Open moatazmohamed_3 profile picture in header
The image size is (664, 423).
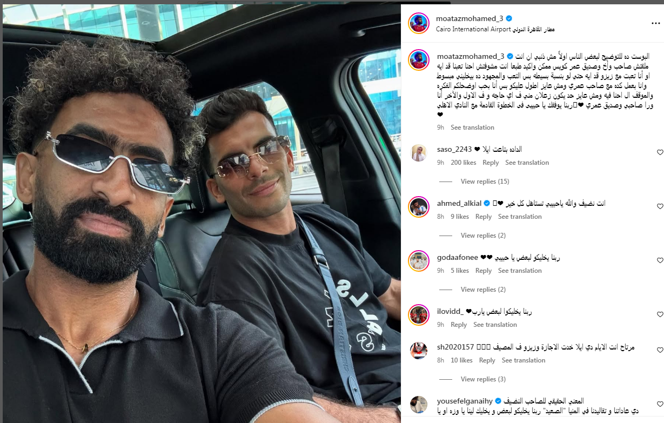click(418, 23)
